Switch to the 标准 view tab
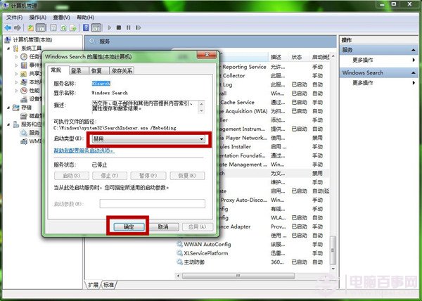 click(109, 285)
